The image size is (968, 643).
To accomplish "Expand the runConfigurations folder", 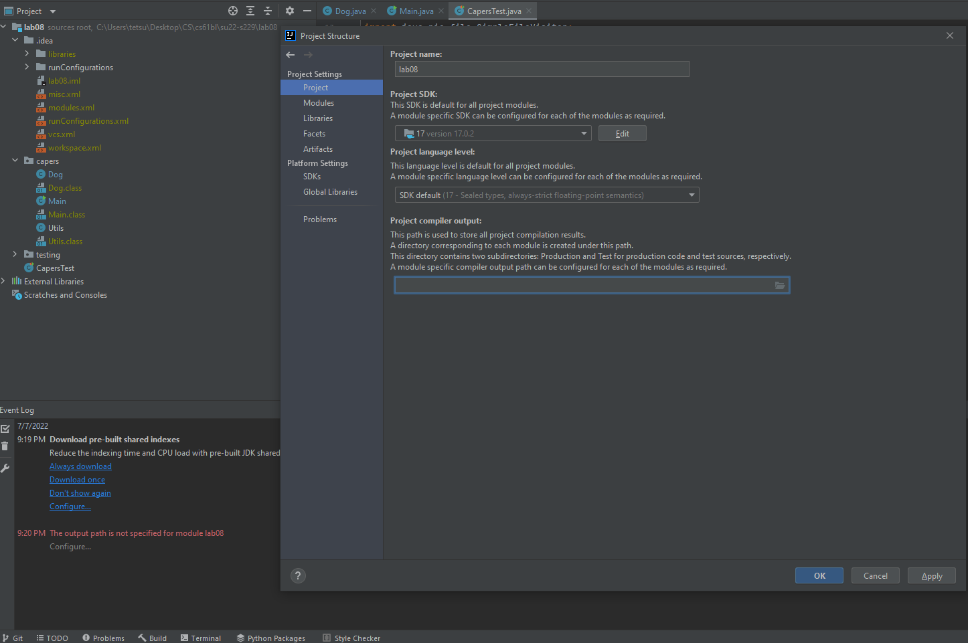I will point(27,67).
